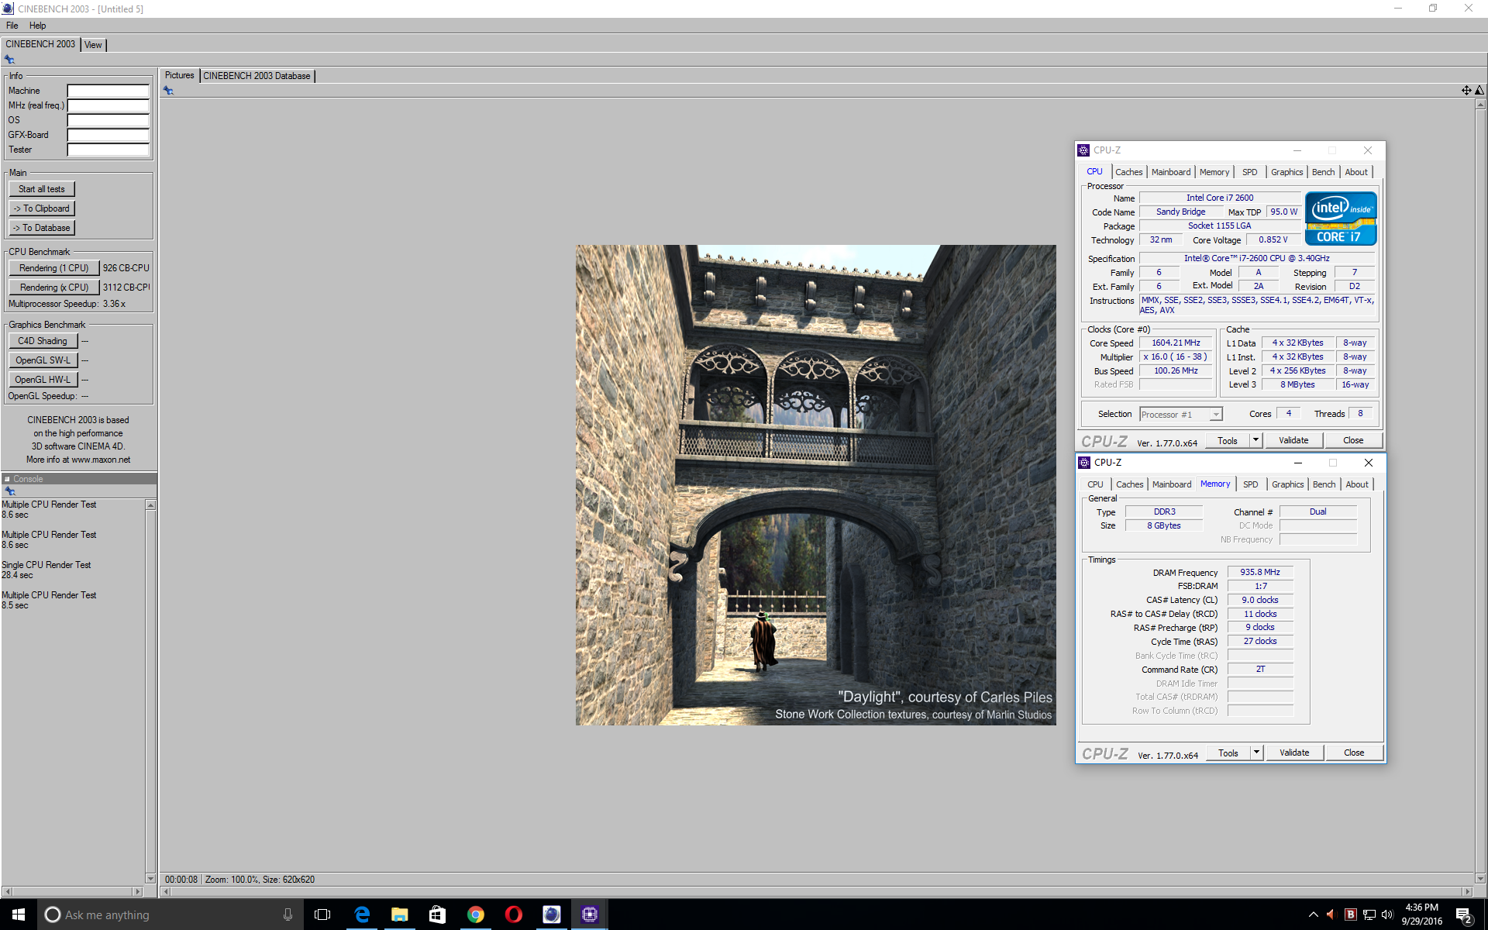Screen dimensions: 1488x930
Task: Click the rendered Daylight picture
Action: [x=815, y=485]
